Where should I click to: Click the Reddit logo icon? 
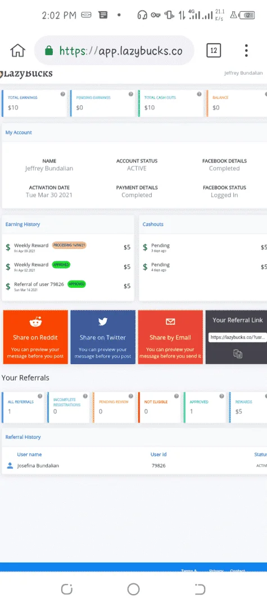pyautogui.click(x=35, y=321)
